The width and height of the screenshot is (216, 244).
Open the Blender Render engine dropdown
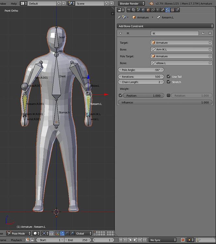click(131, 4)
